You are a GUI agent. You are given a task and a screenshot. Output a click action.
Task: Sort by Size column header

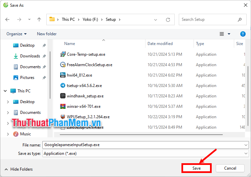(240, 44)
